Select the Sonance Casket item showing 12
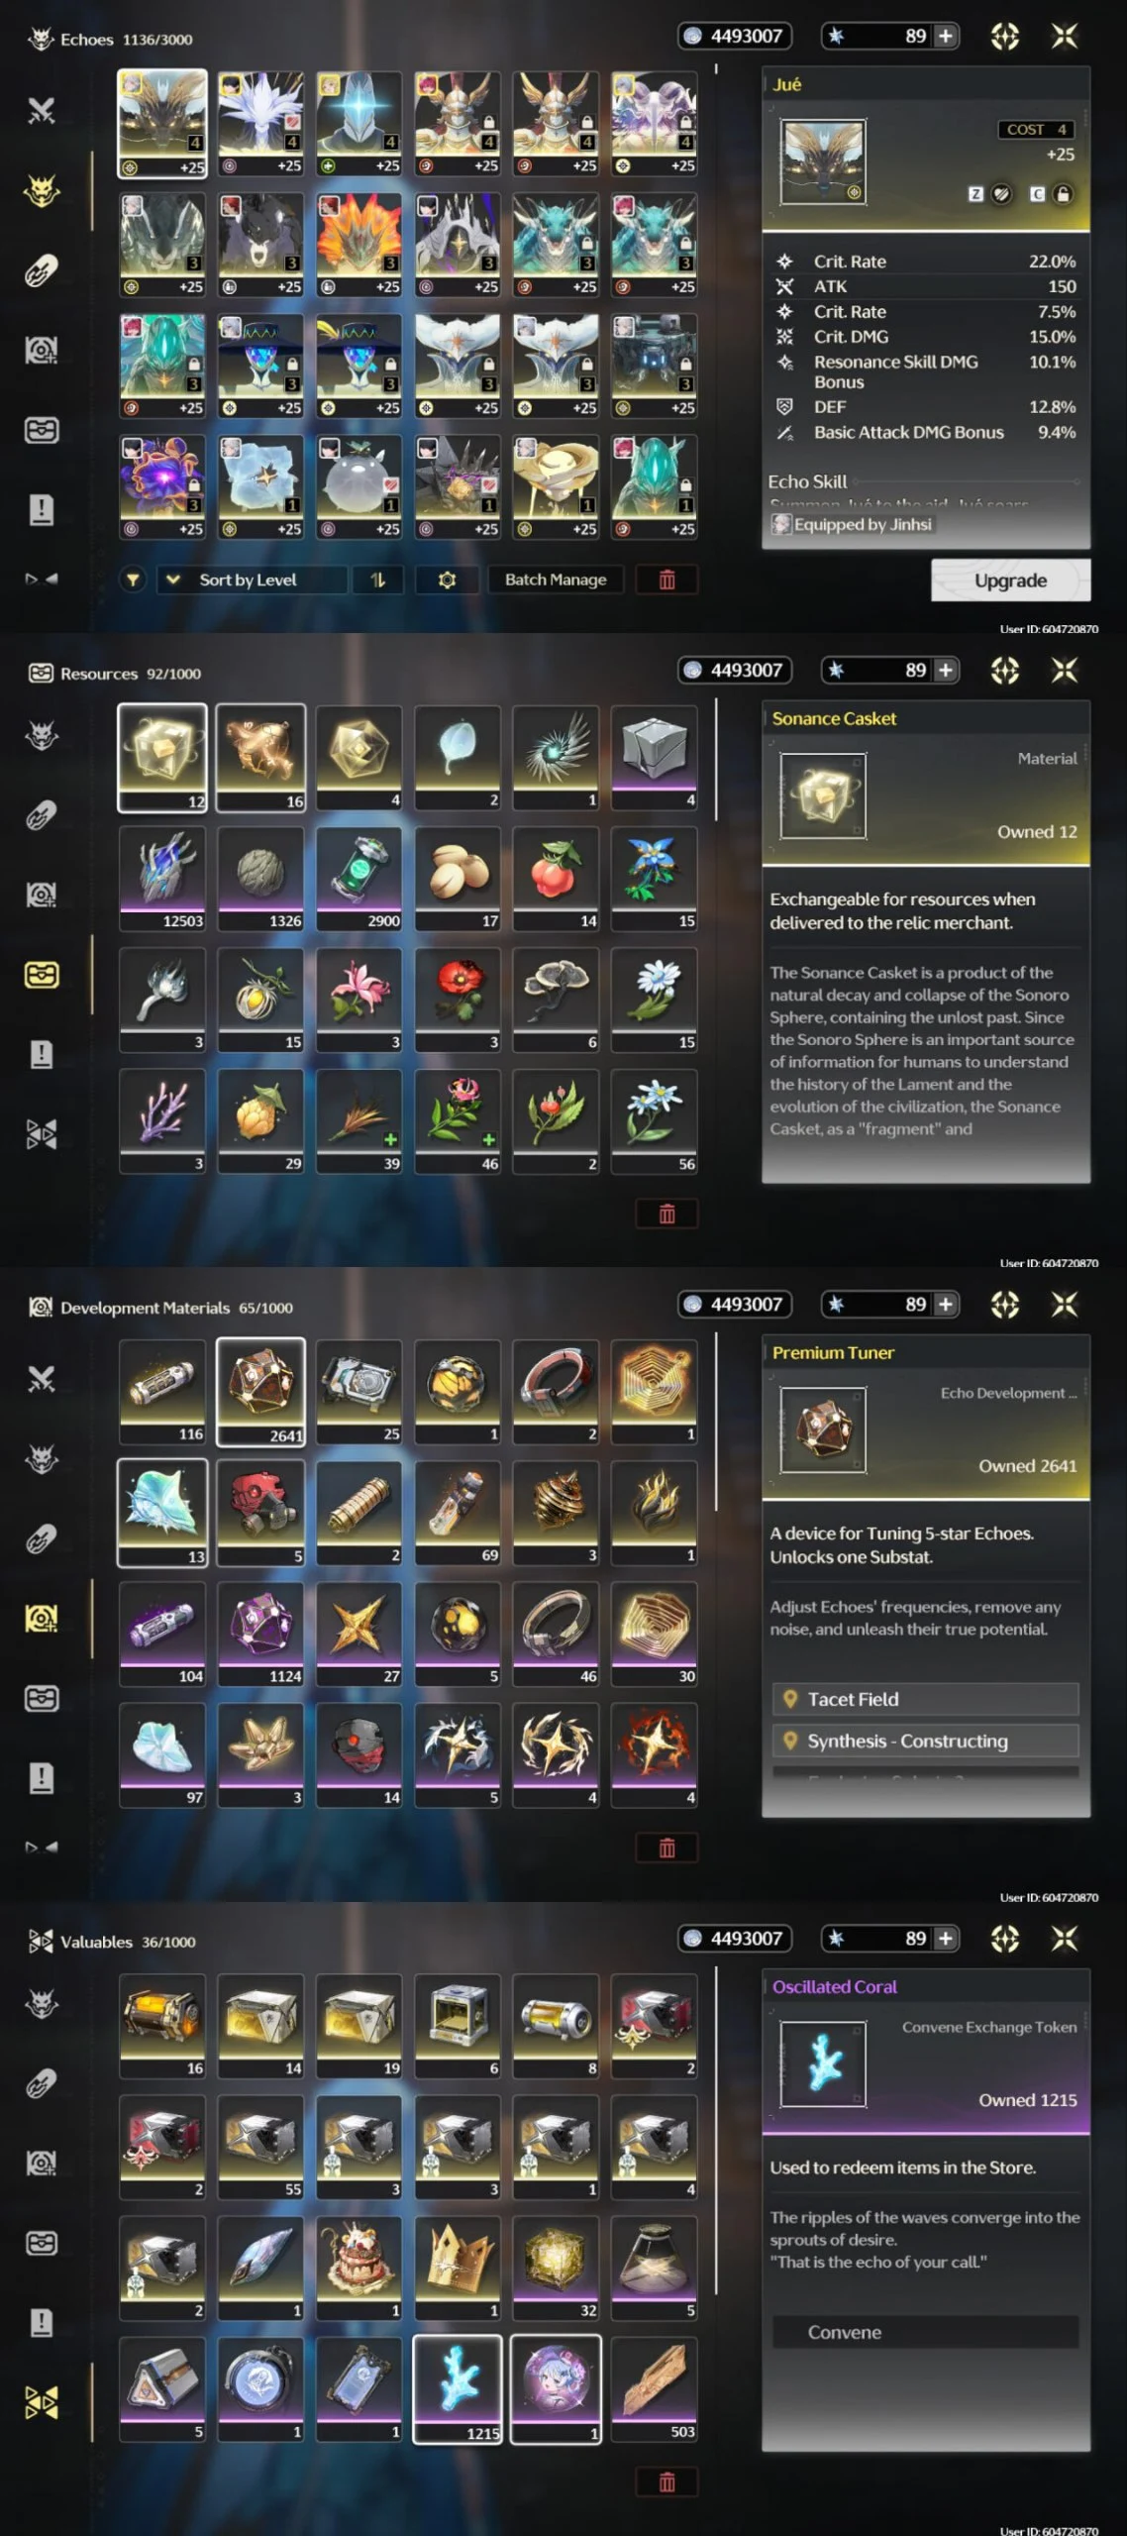 [162, 758]
